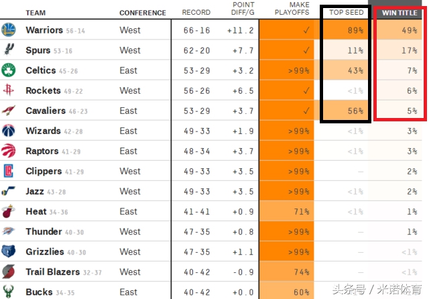
Task: Click the Thunder team logo icon
Action: click(9, 231)
